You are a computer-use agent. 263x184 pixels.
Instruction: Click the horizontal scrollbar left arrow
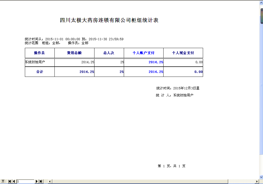pos(50,181)
